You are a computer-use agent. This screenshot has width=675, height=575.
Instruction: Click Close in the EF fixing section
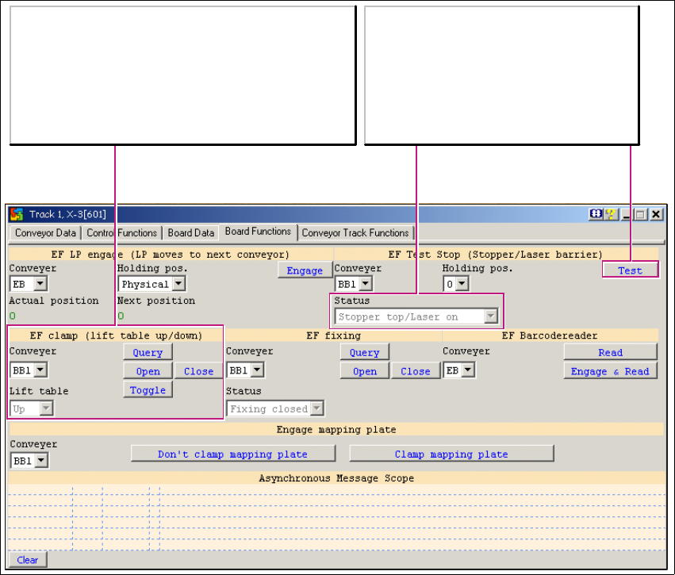[415, 371]
